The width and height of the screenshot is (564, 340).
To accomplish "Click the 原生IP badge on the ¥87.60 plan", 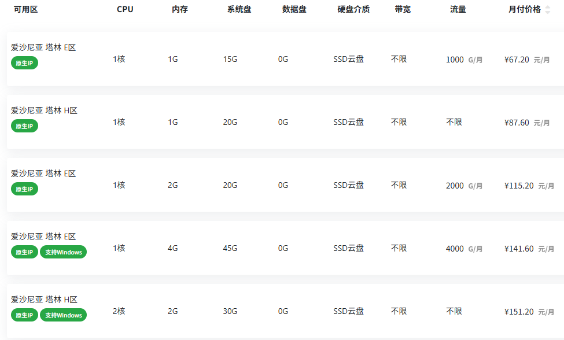I will click(x=24, y=126).
